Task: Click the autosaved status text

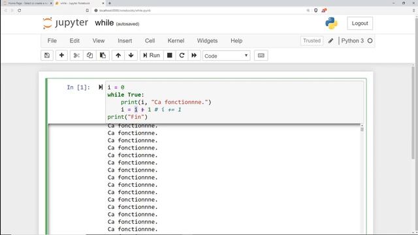Action: 127,24
